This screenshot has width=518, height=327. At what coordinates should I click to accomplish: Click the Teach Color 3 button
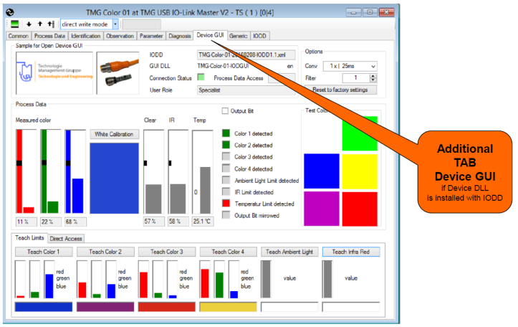(167, 252)
